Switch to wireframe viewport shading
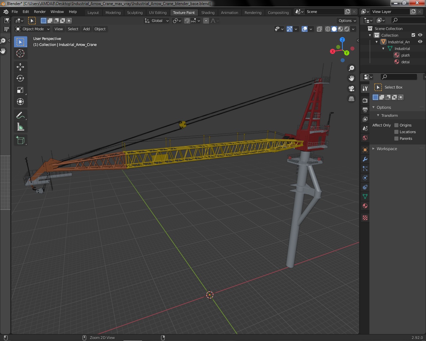 (x=328, y=29)
